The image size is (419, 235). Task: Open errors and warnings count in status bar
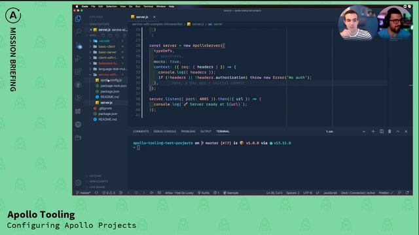click(x=109, y=193)
